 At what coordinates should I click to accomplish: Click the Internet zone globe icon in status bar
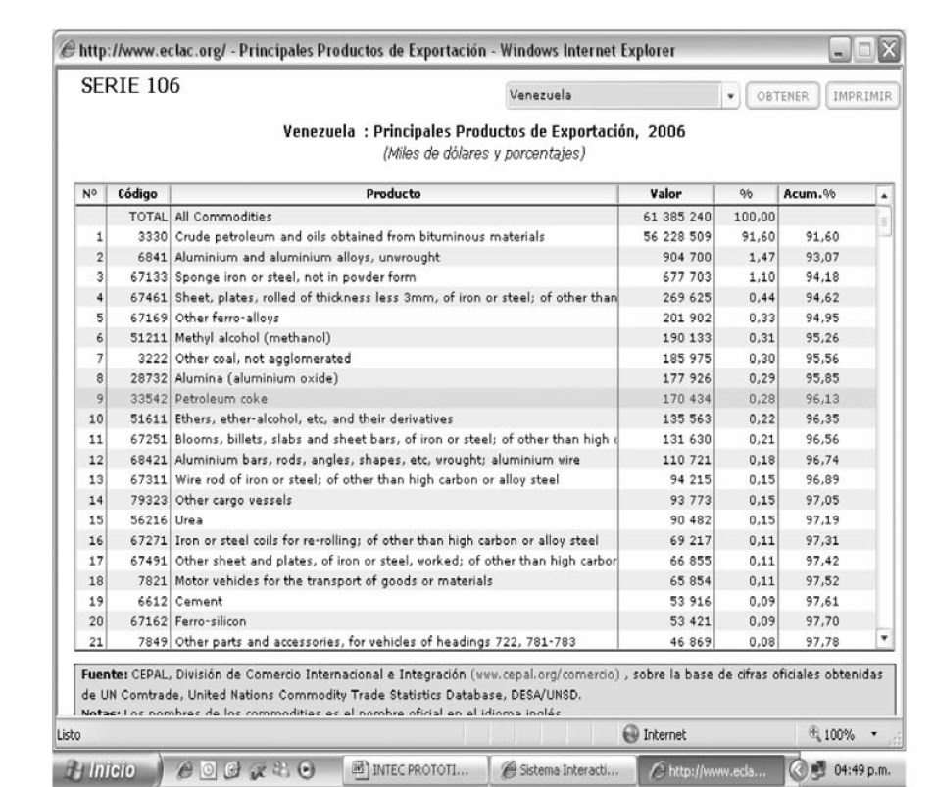(x=630, y=734)
